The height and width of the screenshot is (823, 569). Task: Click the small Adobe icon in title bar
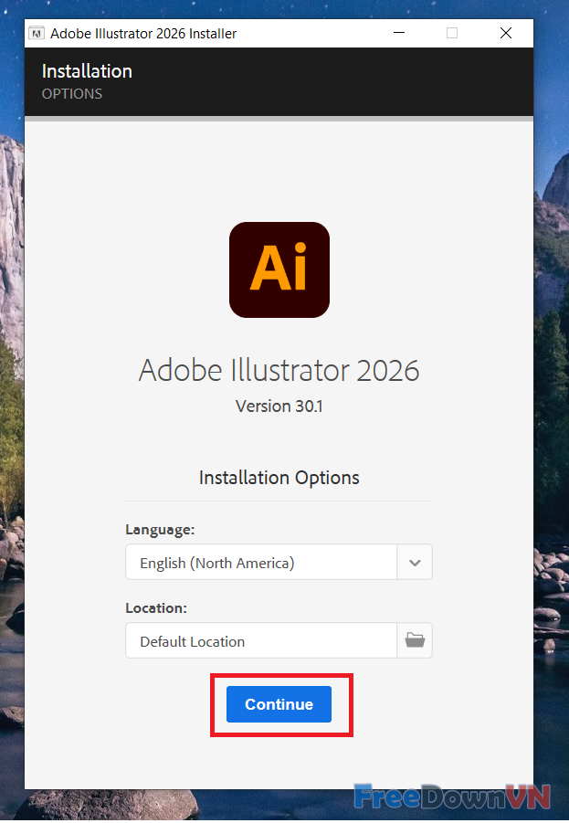(37, 34)
